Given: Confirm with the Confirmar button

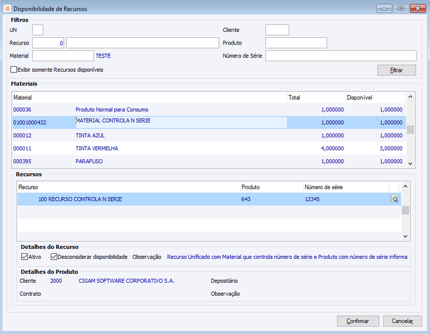Looking at the screenshot, I should pos(358,321).
